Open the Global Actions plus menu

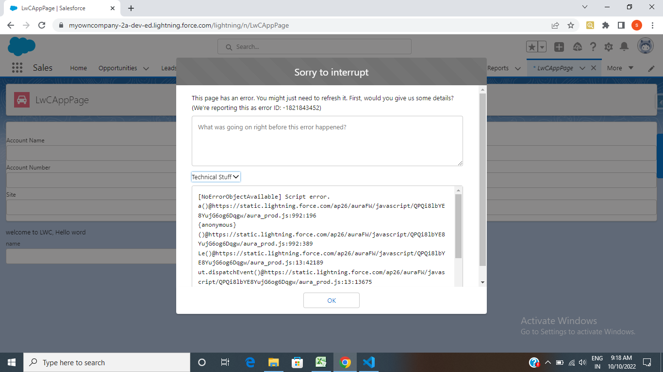[559, 46]
